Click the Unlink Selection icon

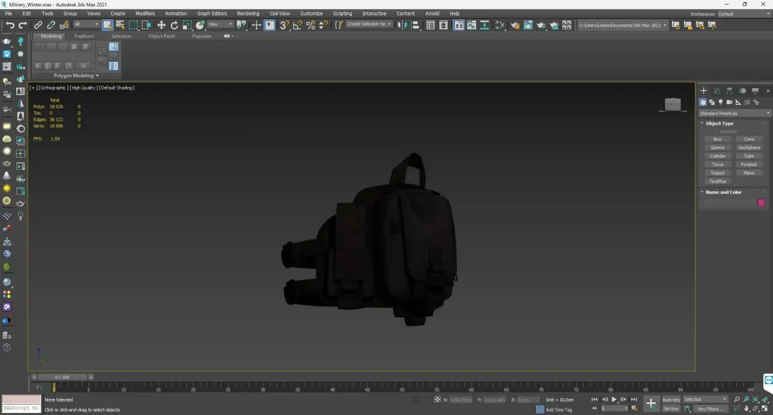pyautogui.click(x=52, y=25)
